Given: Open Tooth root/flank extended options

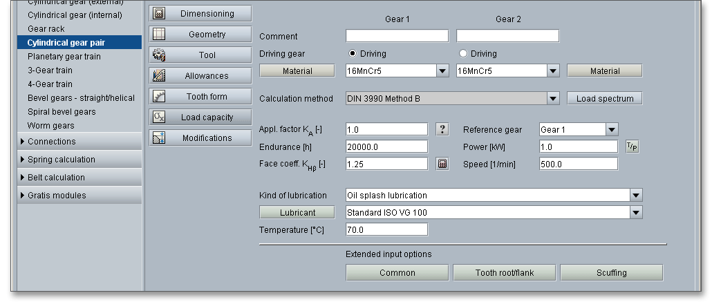Looking at the screenshot, I should click(504, 273).
